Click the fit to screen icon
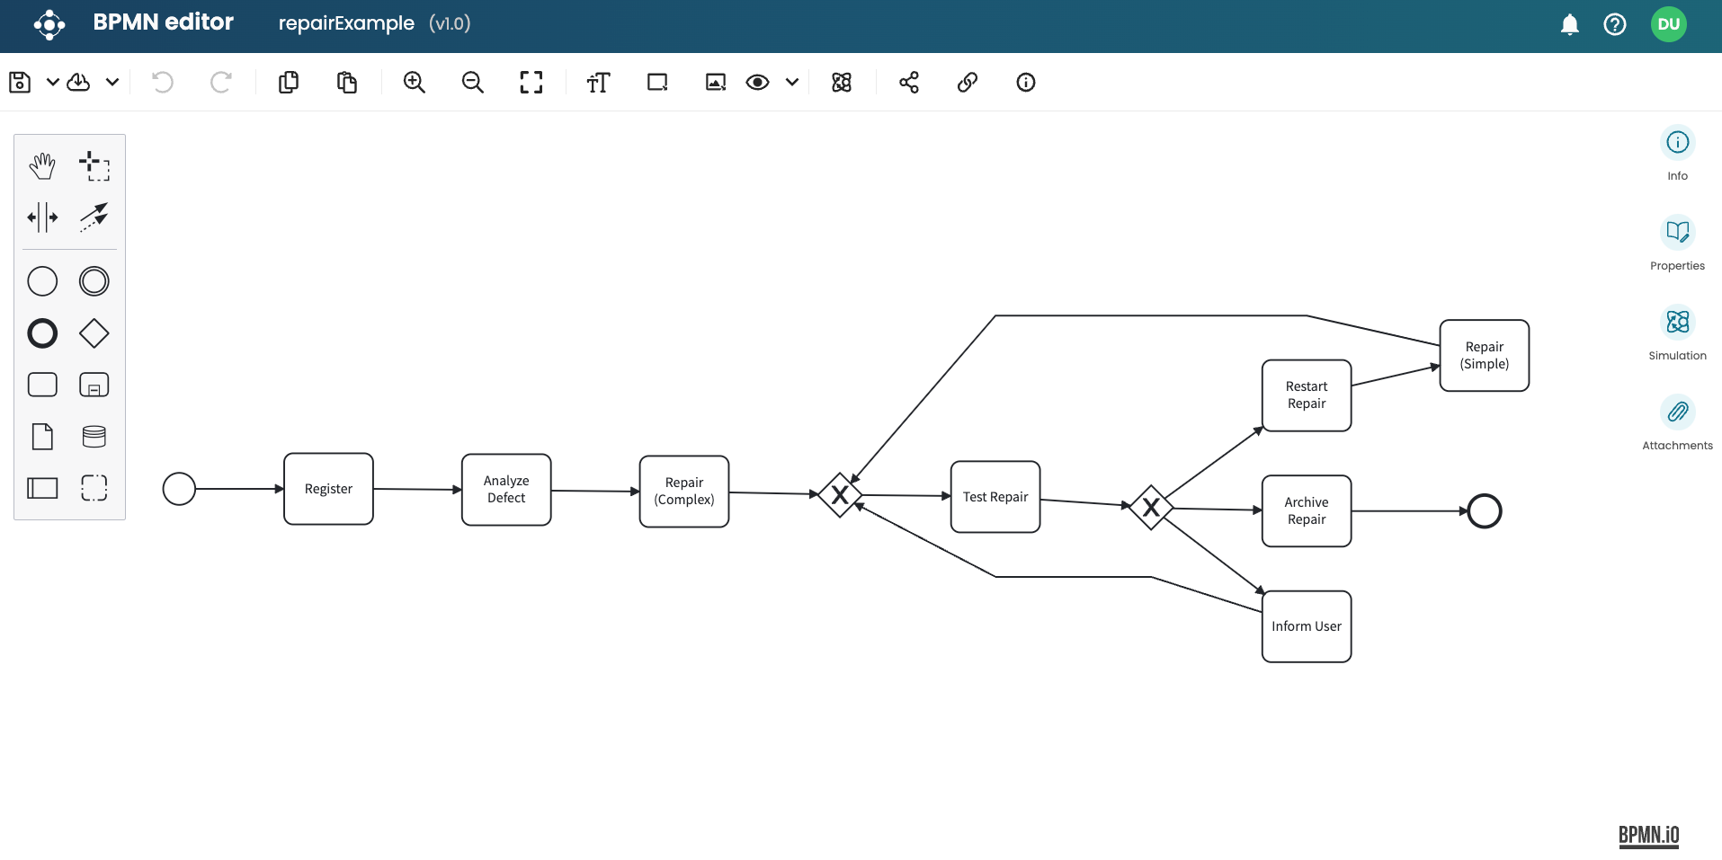The height and width of the screenshot is (860, 1722). (531, 83)
